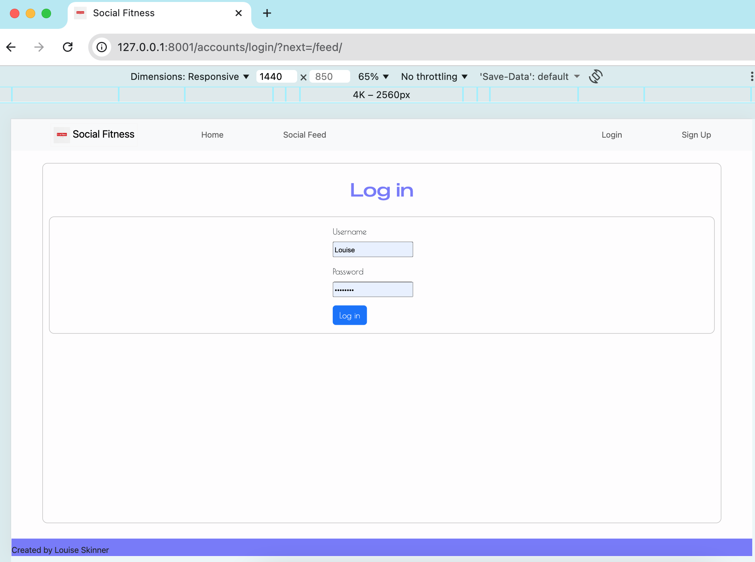Click the Social Fitness logo icon in navbar

(62, 134)
